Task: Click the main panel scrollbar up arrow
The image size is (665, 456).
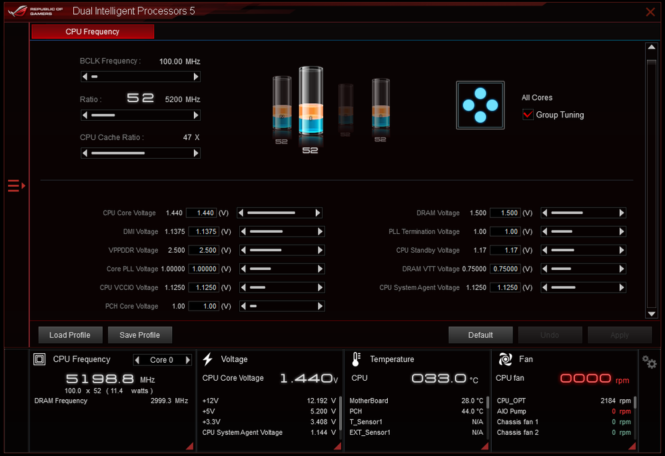Action: tap(652, 47)
